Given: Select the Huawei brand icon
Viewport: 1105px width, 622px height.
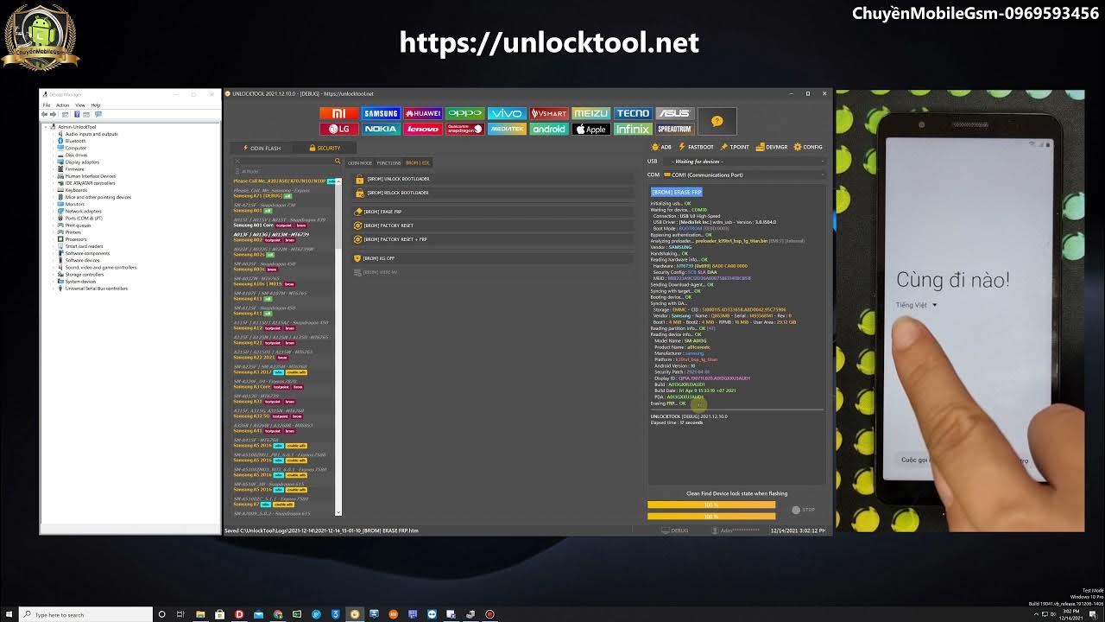Looking at the screenshot, I should [x=423, y=113].
